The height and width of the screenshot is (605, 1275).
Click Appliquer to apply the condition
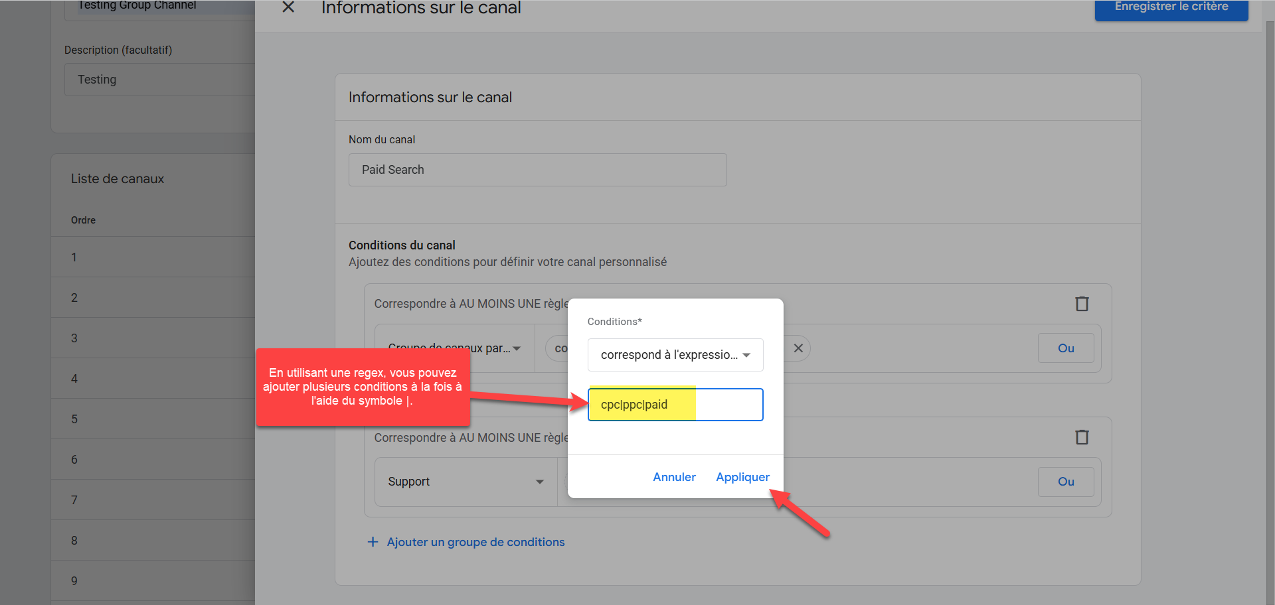click(742, 477)
